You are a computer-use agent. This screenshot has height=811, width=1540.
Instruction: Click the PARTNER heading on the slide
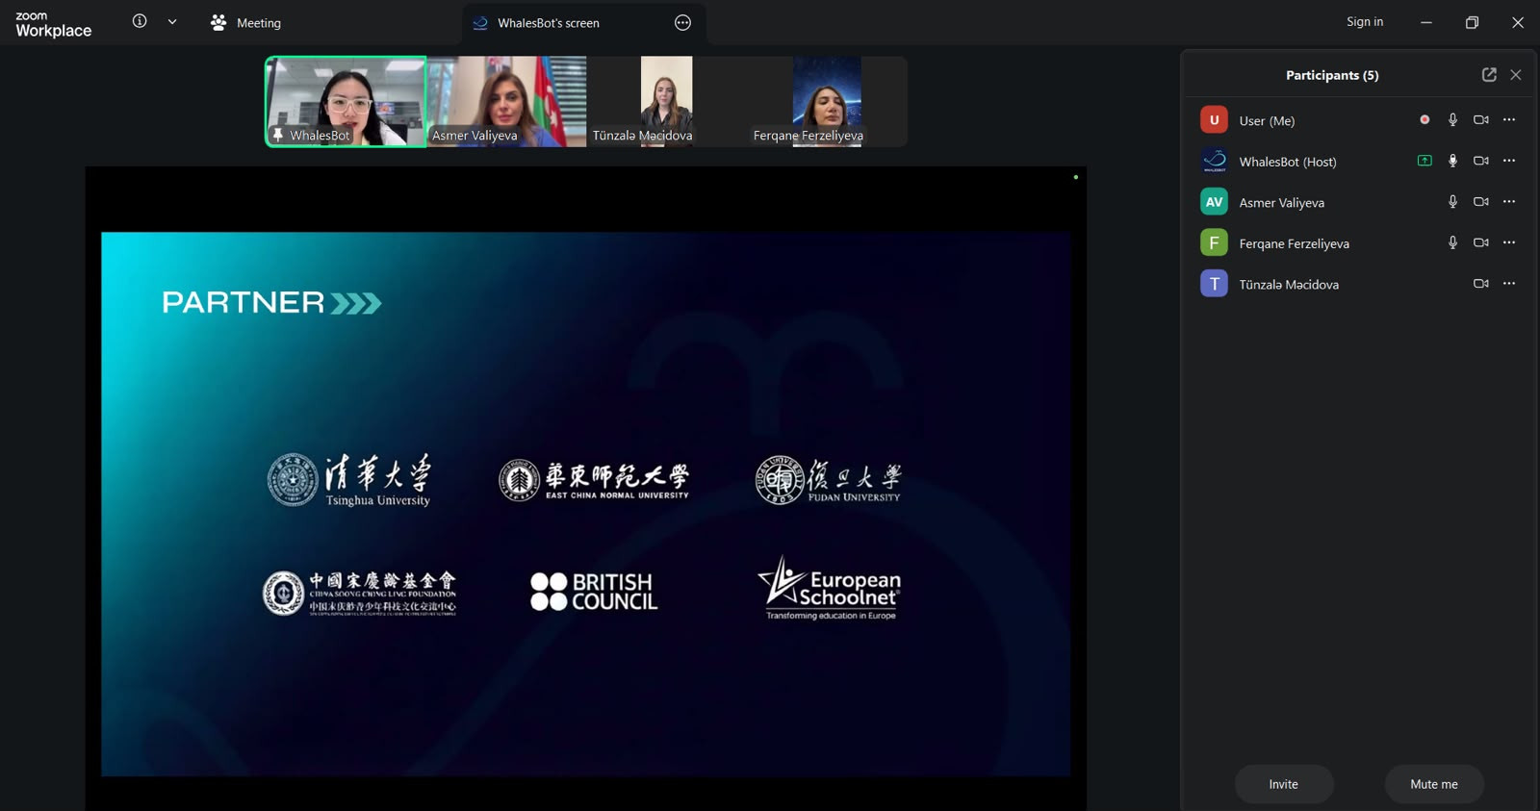coord(271,303)
